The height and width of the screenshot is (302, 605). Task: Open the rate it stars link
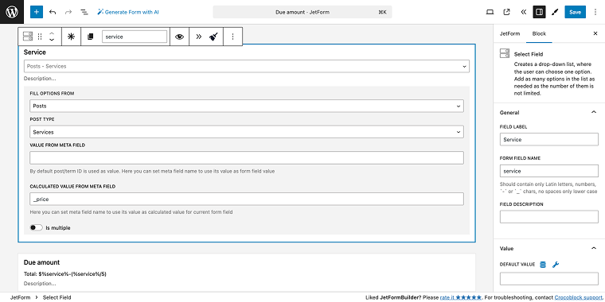coord(461,297)
